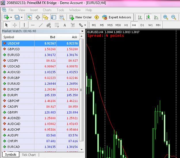Toggle the Data Window crosshair icon
Viewport: 180px width, 158px height.
[x=38, y=18]
